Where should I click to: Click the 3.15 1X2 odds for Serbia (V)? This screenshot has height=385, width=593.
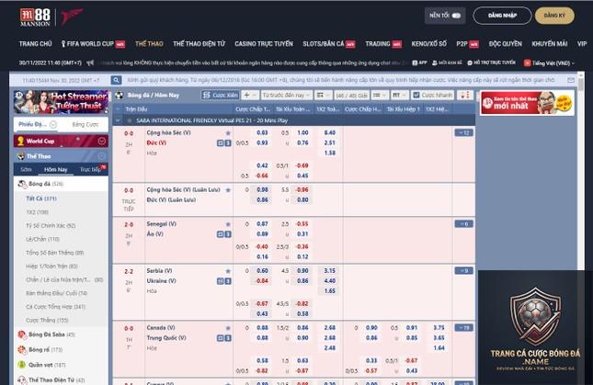329,270
